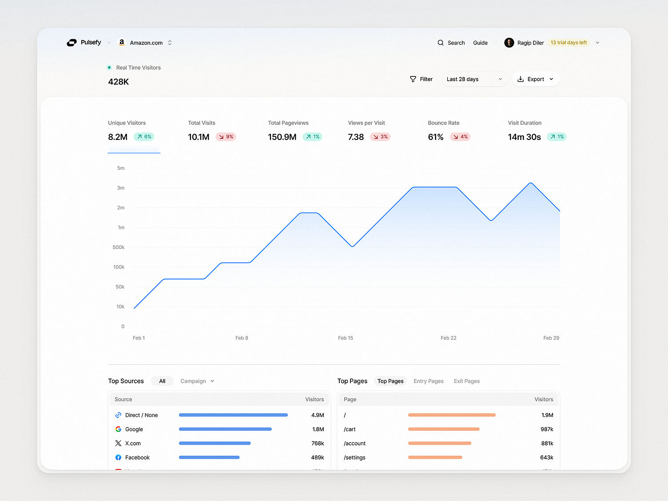Click the 428K real-time visitors value

[119, 82]
